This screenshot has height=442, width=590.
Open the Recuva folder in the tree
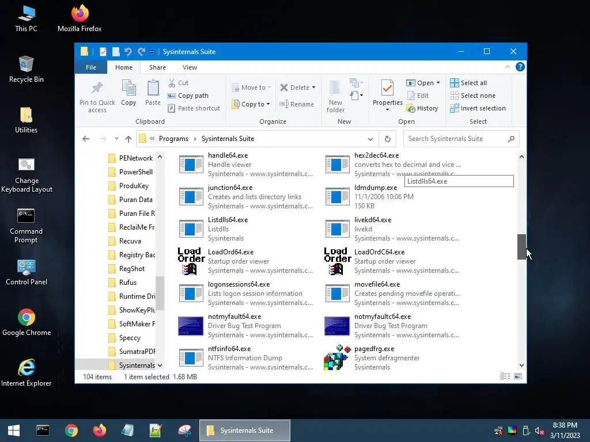coord(130,241)
